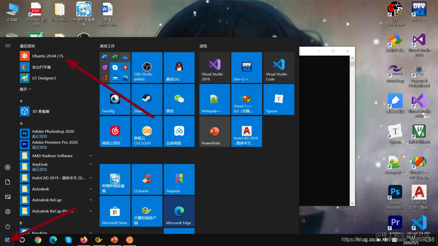Open the 微信 WeChat tile
Viewport: 438px width, 246px height.
pyautogui.click(x=179, y=99)
